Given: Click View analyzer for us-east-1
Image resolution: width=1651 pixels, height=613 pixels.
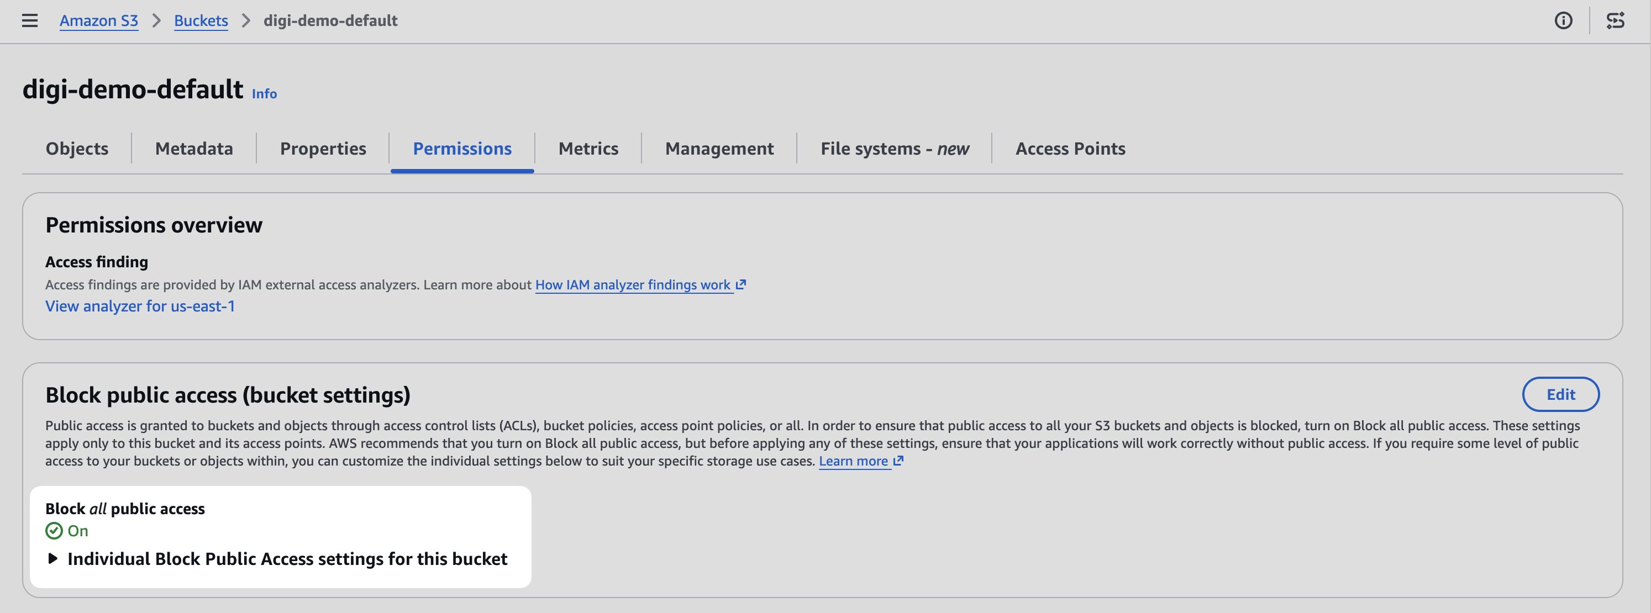Looking at the screenshot, I should (x=140, y=306).
